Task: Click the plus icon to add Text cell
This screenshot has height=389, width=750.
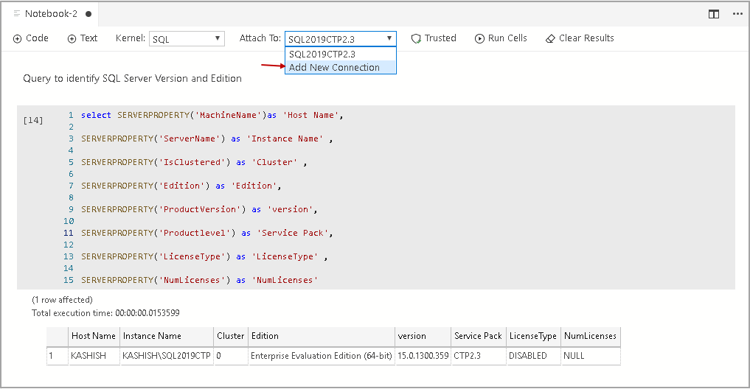Action: [x=72, y=38]
